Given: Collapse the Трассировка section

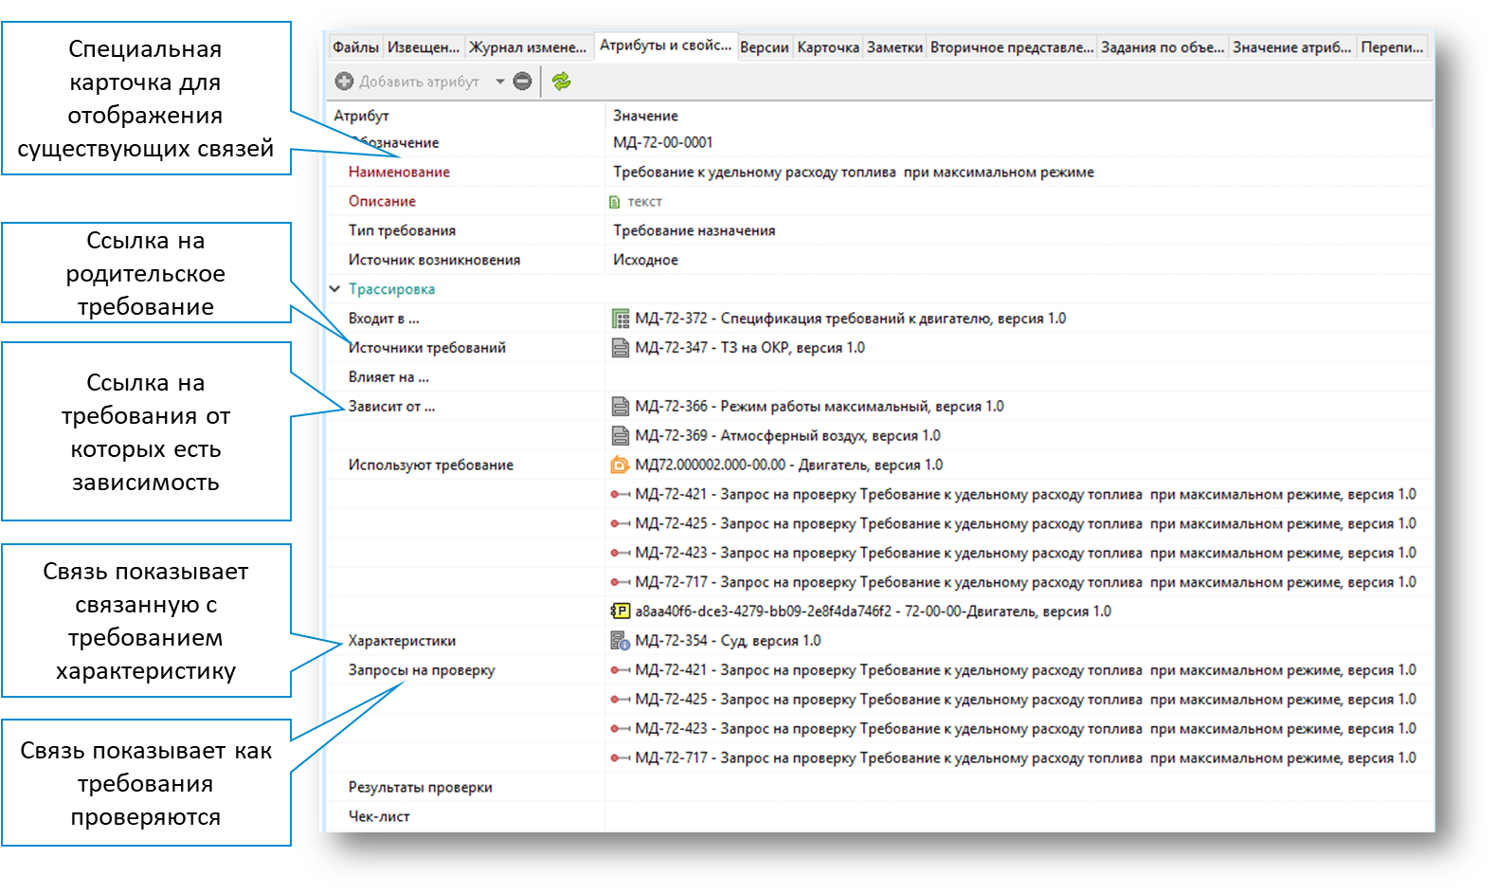Looking at the screenshot, I should [334, 289].
